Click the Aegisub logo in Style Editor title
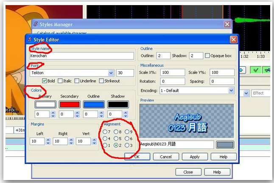 point(30,39)
